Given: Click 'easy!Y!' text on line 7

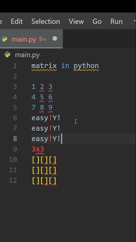Looking at the screenshot, I should (x=46, y=128).
